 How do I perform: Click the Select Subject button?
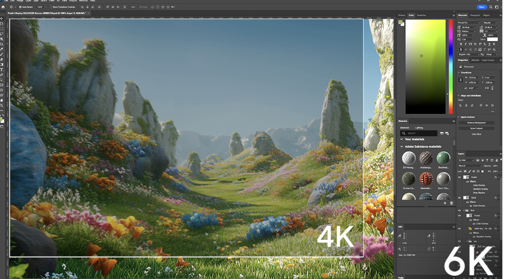tap(476, 128)
